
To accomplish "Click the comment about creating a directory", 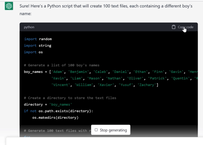I will point(70,98).
